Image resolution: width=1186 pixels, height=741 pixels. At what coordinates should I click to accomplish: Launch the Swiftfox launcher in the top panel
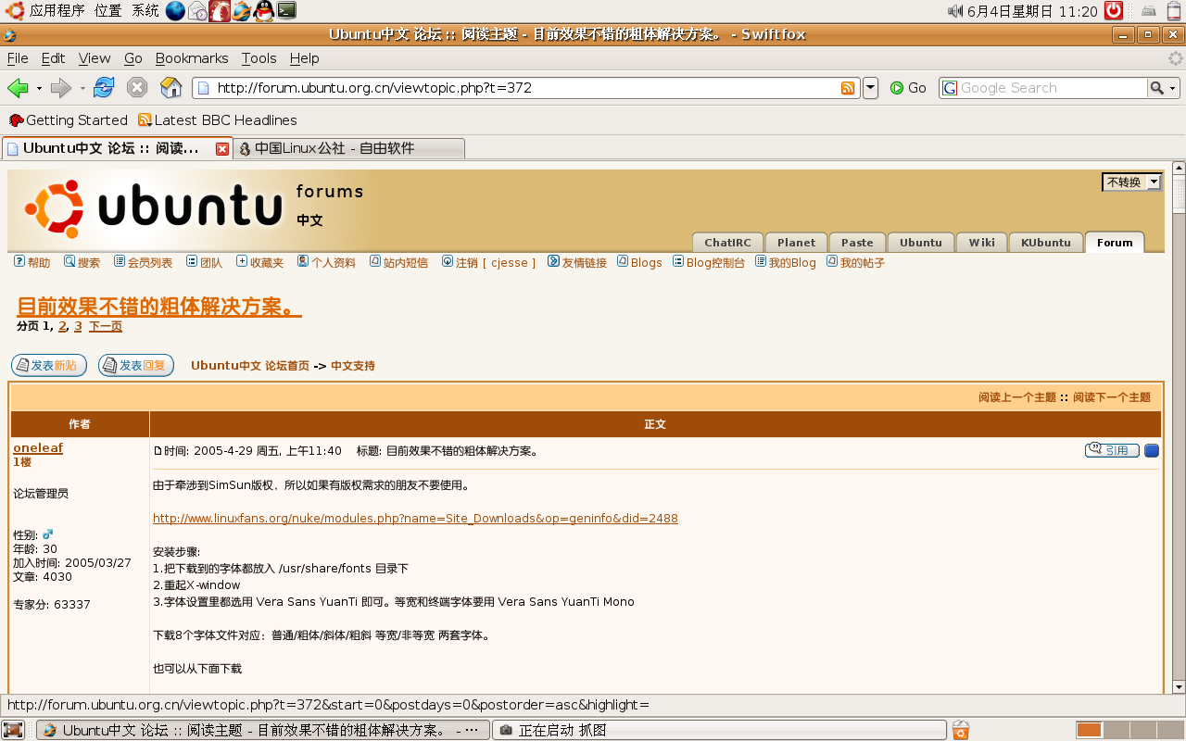point(242,11)
